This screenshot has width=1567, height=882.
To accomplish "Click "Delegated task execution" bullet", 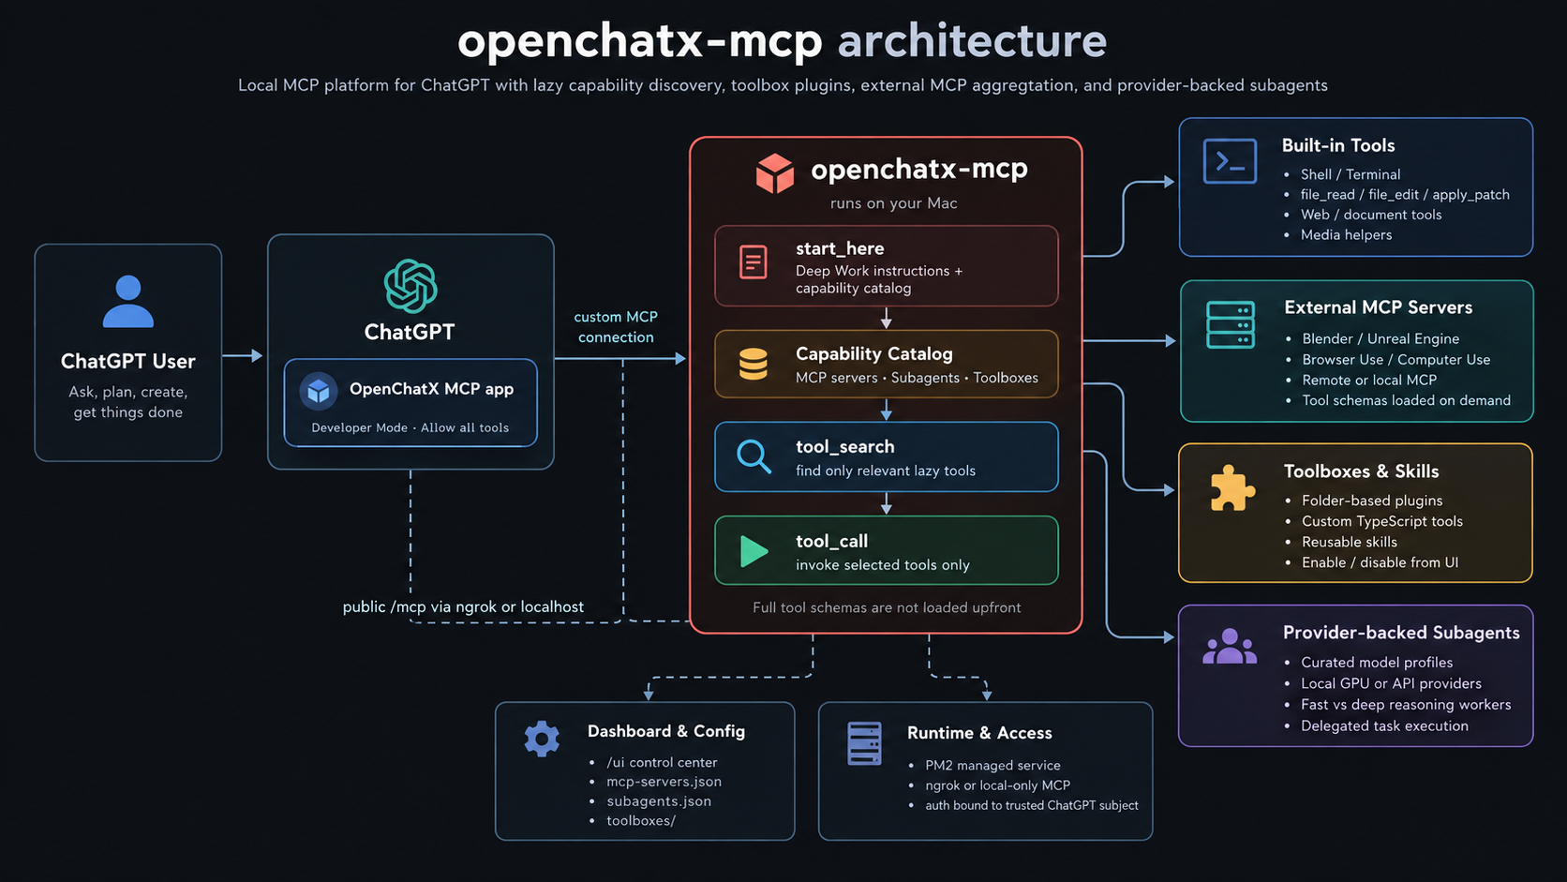I will [1384, 725].
